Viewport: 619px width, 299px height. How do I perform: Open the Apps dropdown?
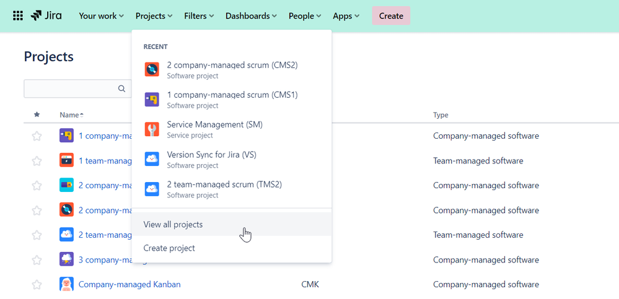tap(346, 15)
